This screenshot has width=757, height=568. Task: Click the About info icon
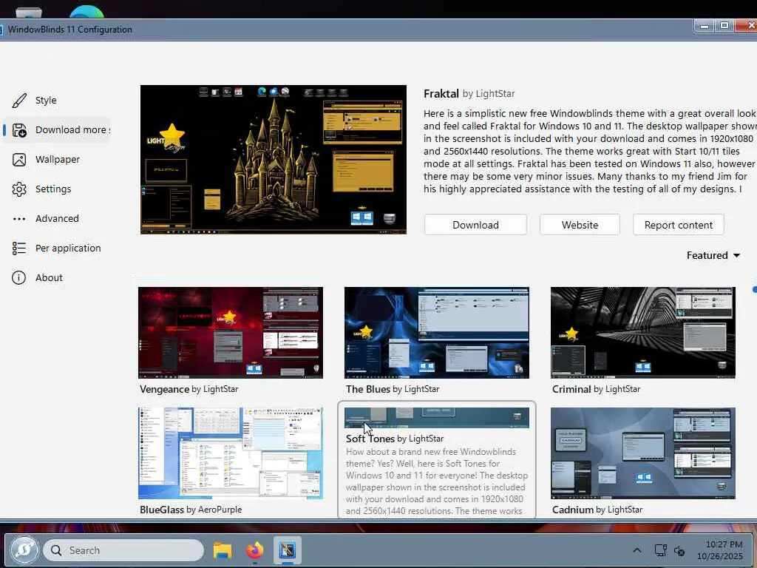tap(18, 278)
